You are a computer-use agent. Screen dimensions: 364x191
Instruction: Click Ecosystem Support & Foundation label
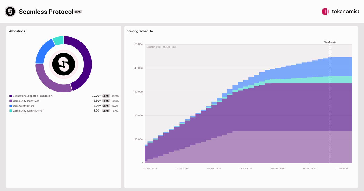point(32,96)
